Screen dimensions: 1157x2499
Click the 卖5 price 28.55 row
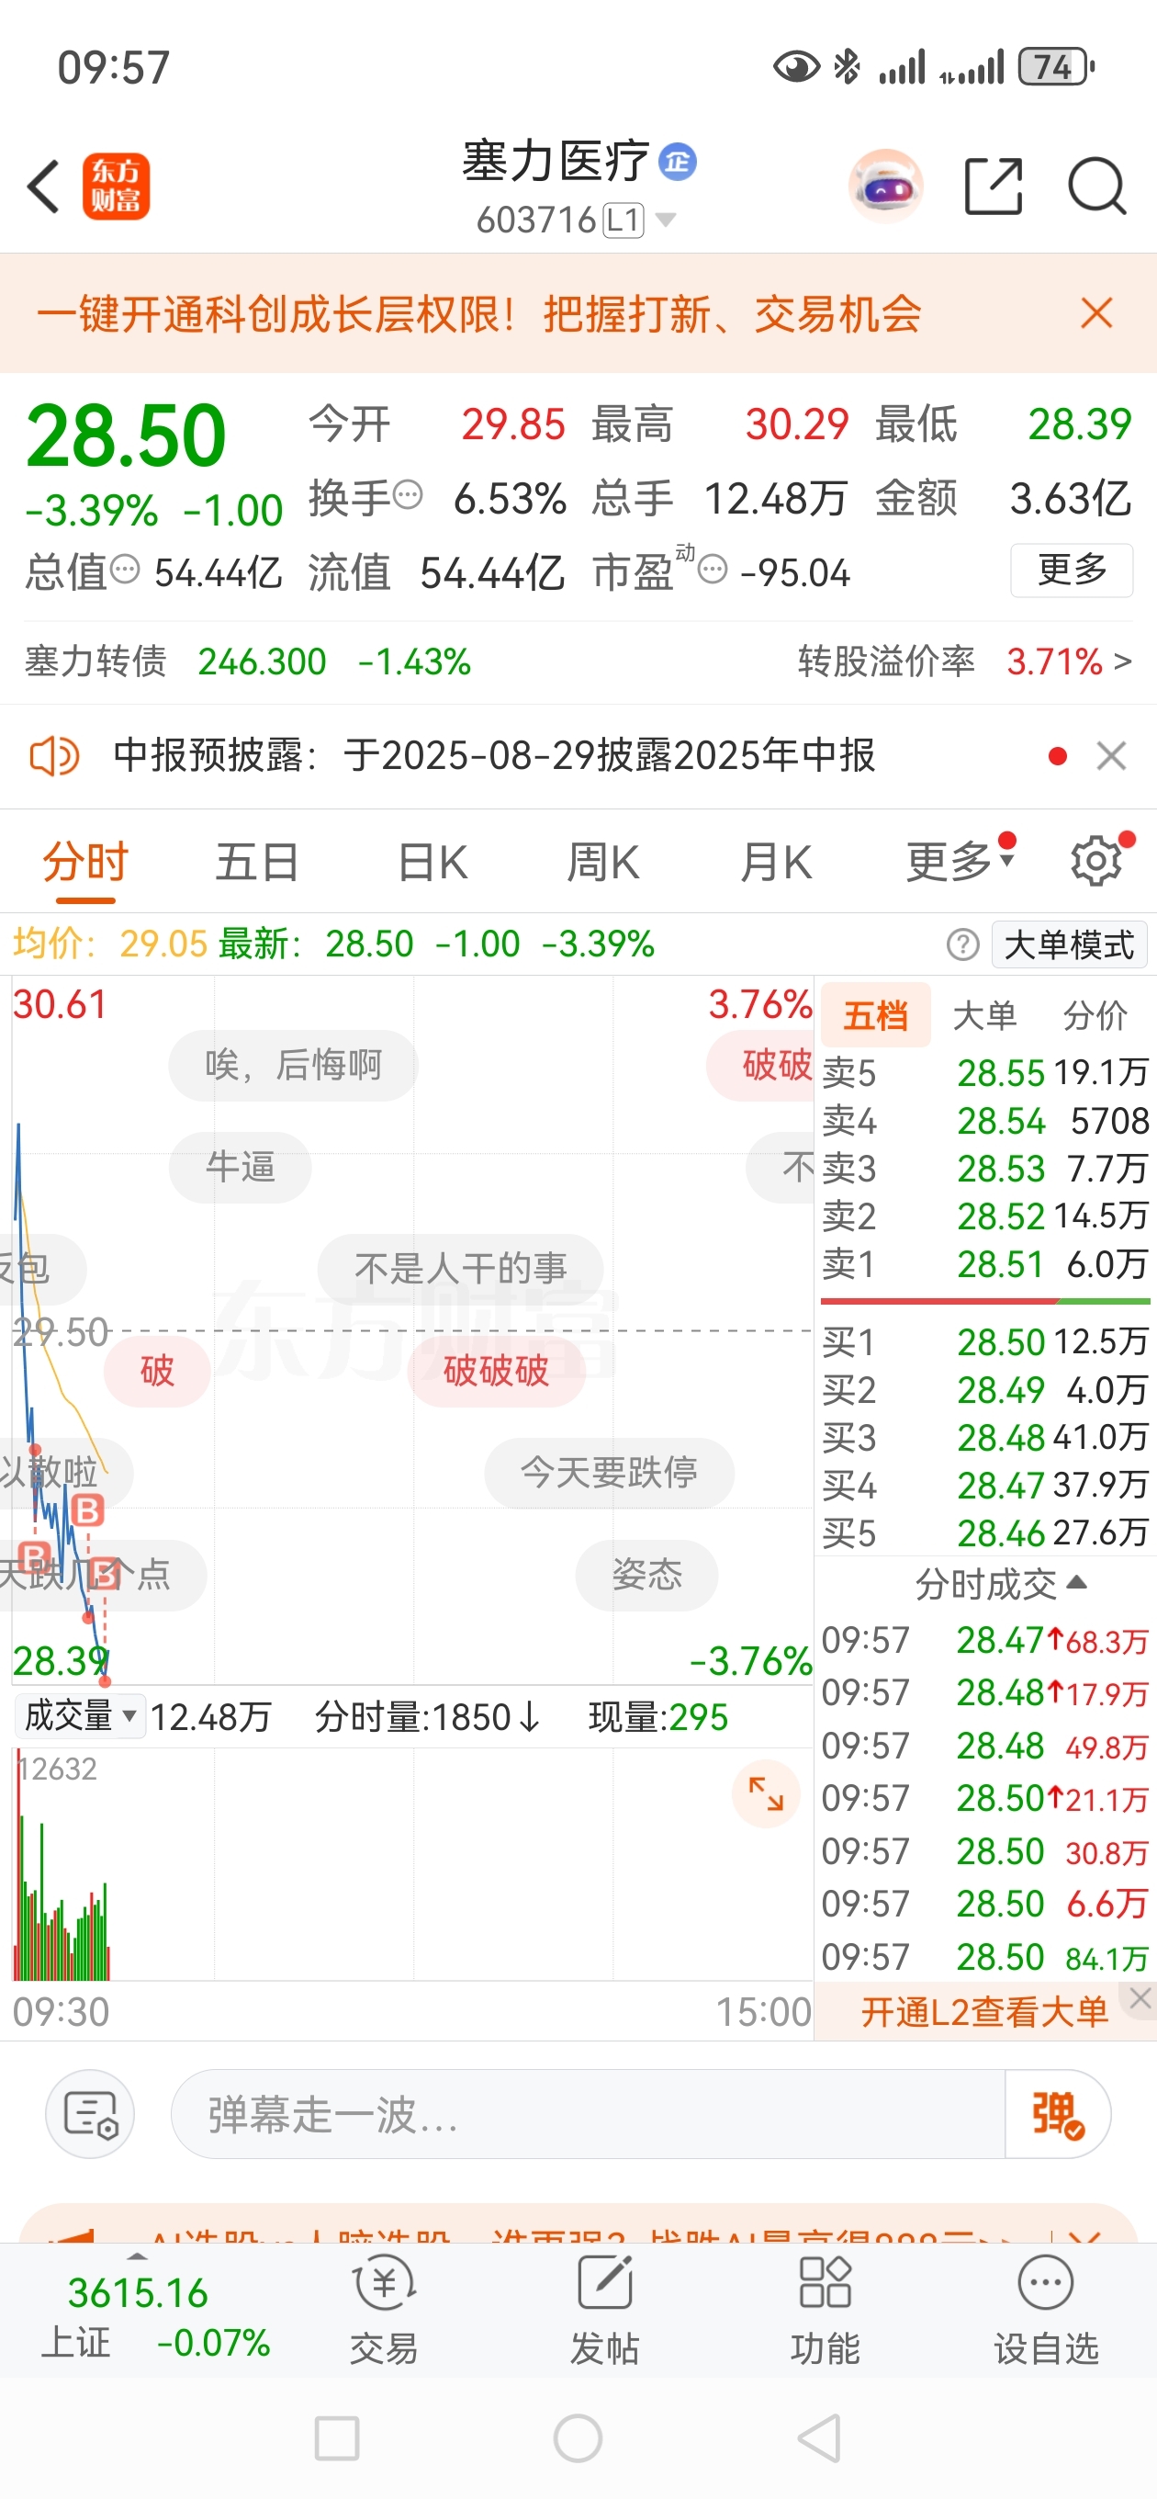(x=984, y=1073)
